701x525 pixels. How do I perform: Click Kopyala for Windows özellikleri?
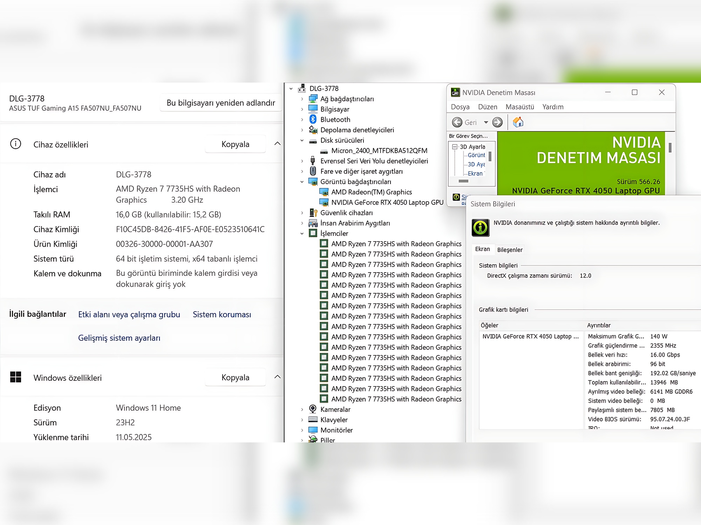pos(235,377)
